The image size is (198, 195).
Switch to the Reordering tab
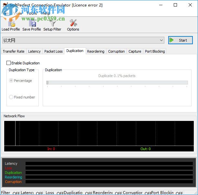point(96,51)
